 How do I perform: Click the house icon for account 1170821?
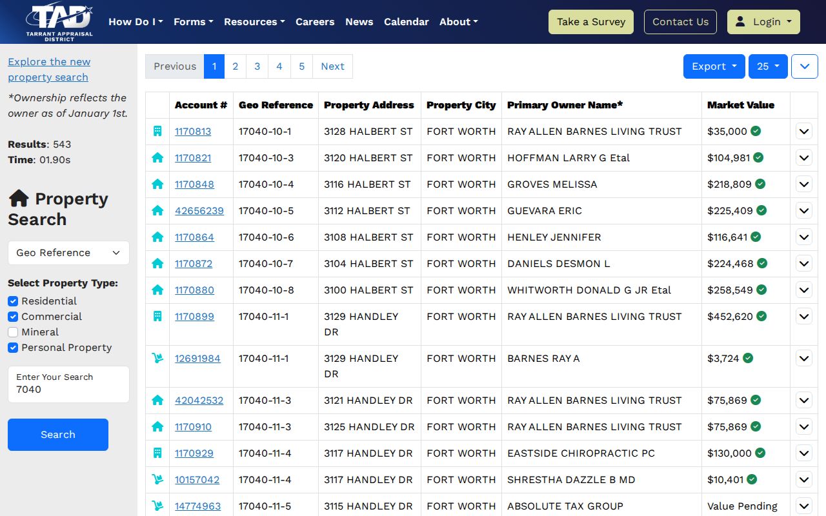(157, 157)
